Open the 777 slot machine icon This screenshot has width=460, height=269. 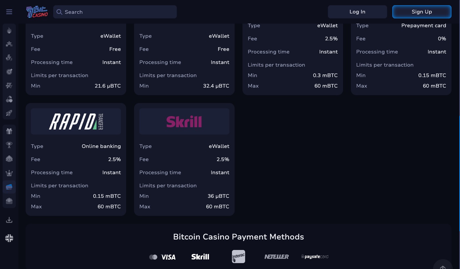tap(9, 159)
